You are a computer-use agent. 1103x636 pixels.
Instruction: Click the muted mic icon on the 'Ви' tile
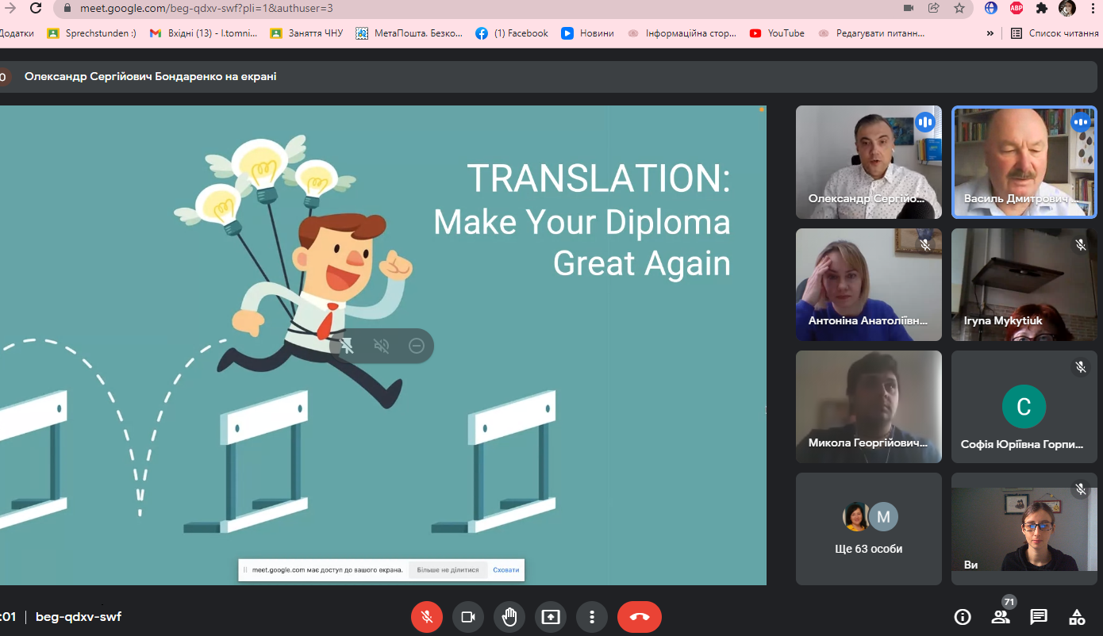[1081, 489]
